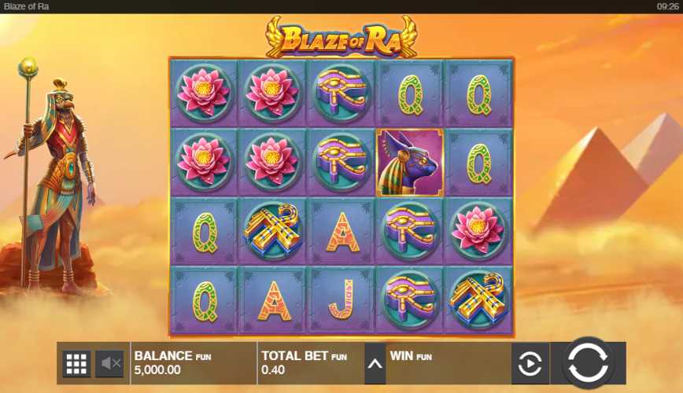The image size is (683, 393).
Task: Select the top-left pink lotus symbol
Action: tap(204, 92)
